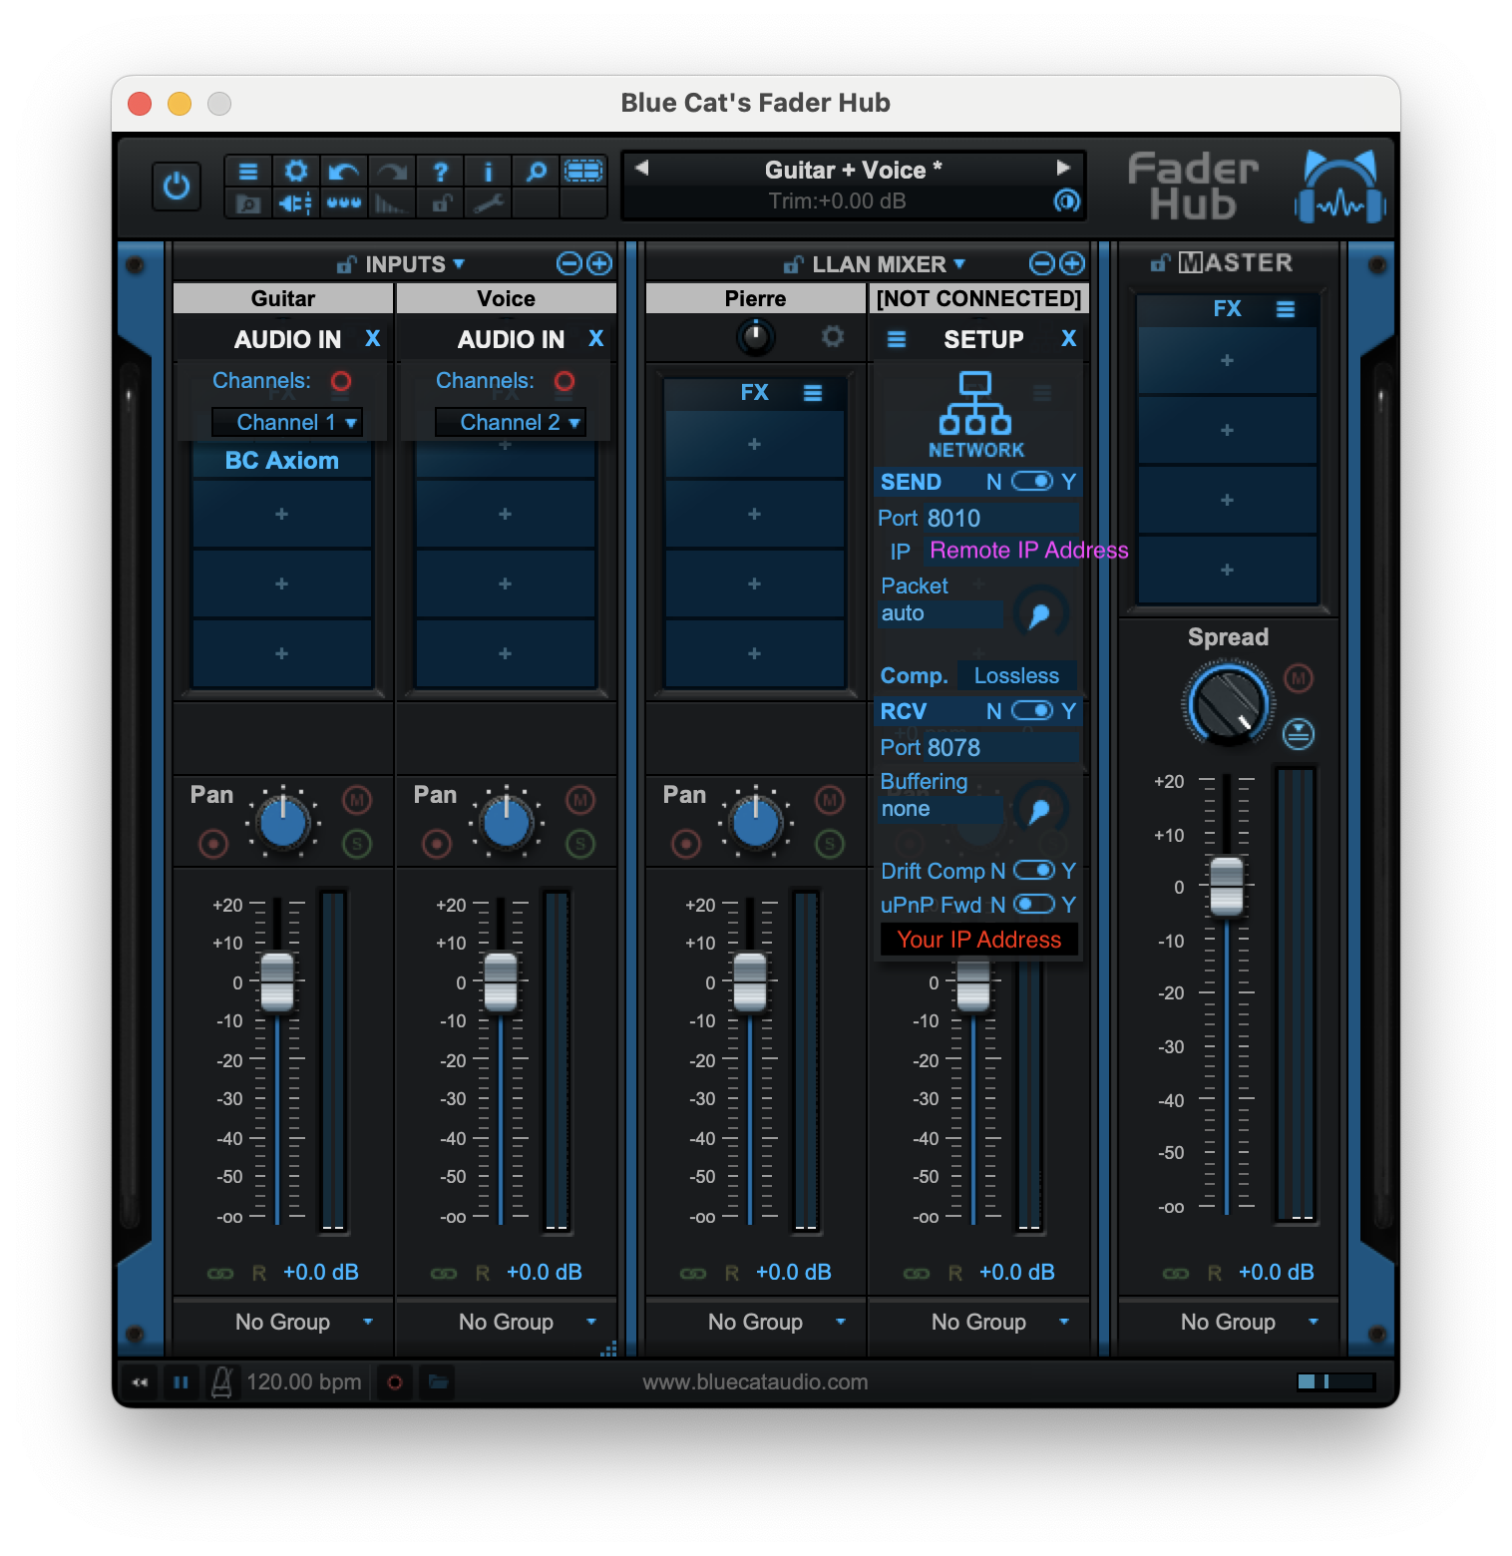
Task: Mute the Master channel
Action: (1298, 678)
